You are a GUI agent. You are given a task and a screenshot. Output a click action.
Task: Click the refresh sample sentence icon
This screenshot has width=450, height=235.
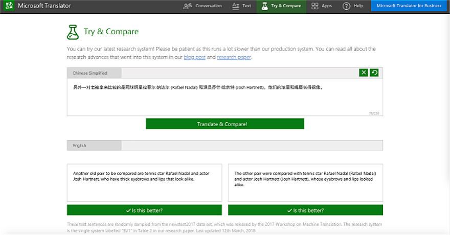pos(374,73)
